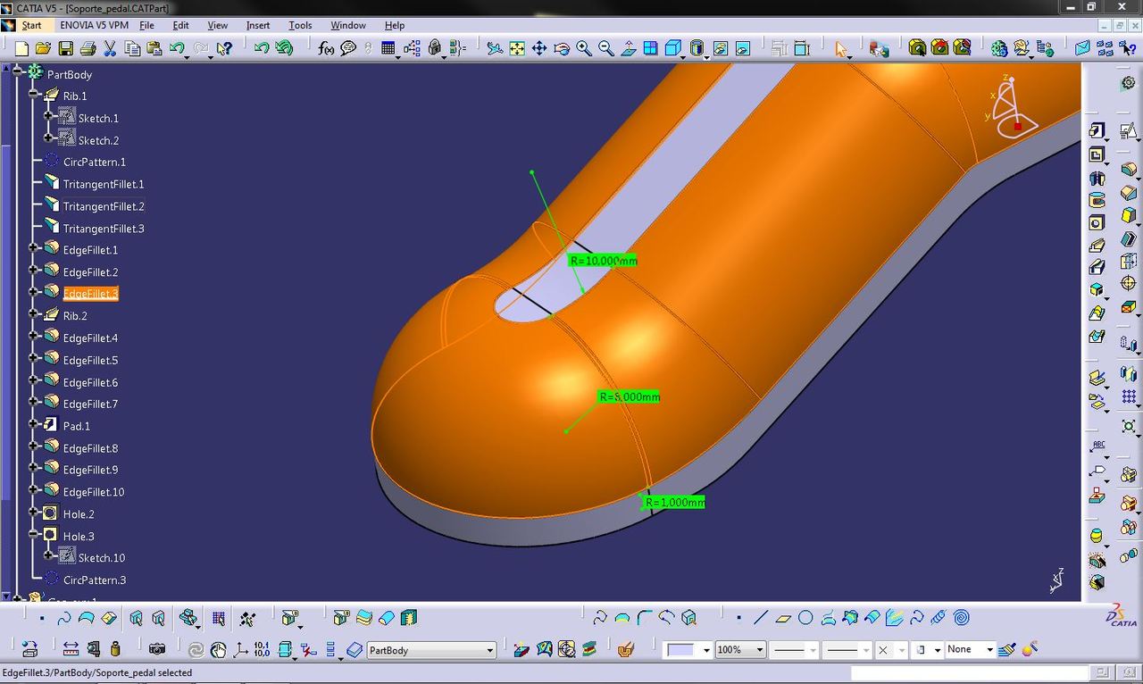Open the shading mode dropdown arrow
1143x684 pixels.
(706, 56)
